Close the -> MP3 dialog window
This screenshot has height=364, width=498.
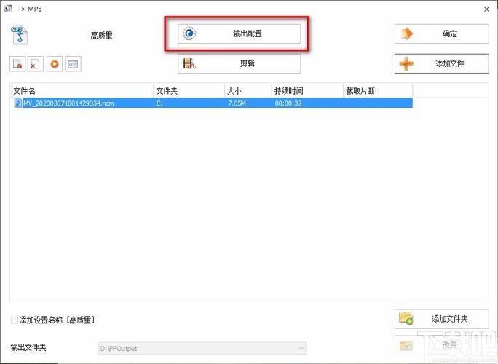(486, 9)
